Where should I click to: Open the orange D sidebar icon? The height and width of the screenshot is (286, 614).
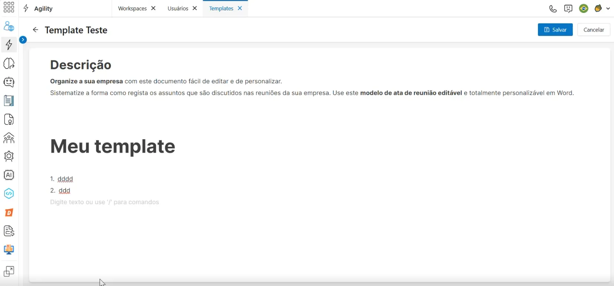point(9,212)
